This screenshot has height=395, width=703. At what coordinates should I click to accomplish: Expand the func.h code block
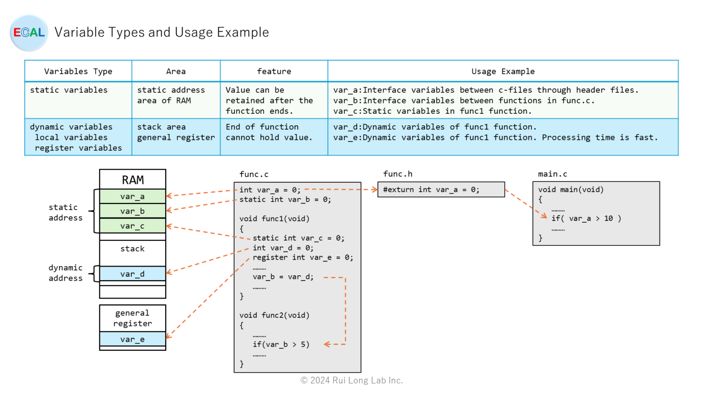pos(441,189)
